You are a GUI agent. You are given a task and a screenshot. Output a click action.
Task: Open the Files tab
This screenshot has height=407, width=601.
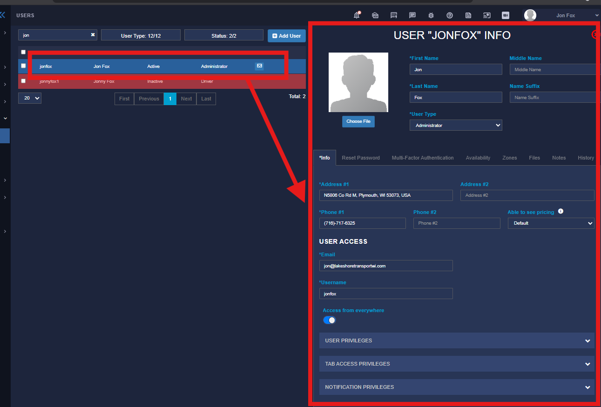[x=534, y=158]
